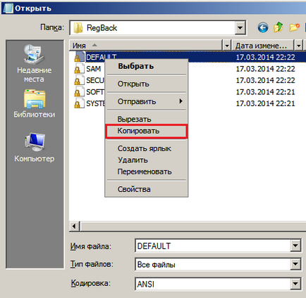Screen dimensions: 306x298
Task: Click Свойства in the context menu
Action: pos(147,189)
